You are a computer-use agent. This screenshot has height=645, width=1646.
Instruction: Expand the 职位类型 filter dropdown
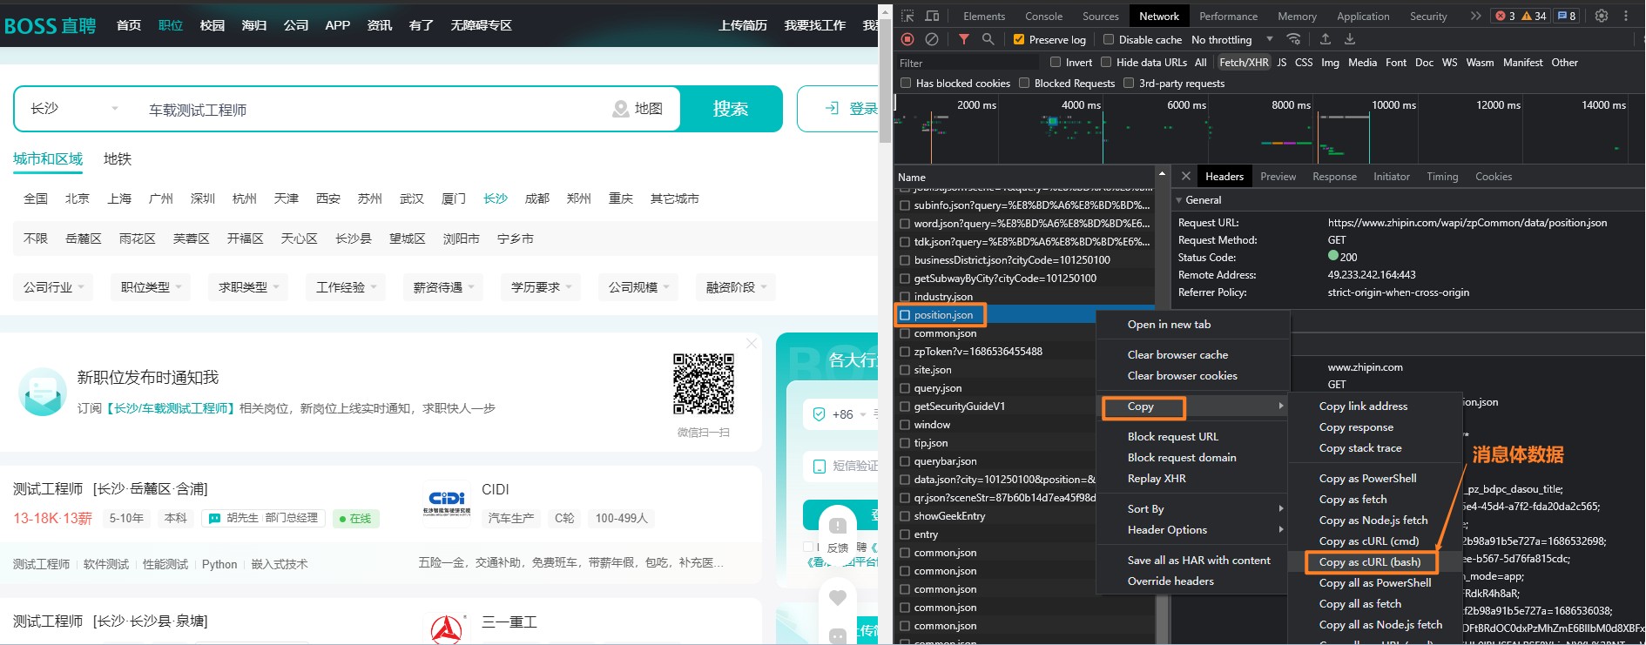coord(151,287)
